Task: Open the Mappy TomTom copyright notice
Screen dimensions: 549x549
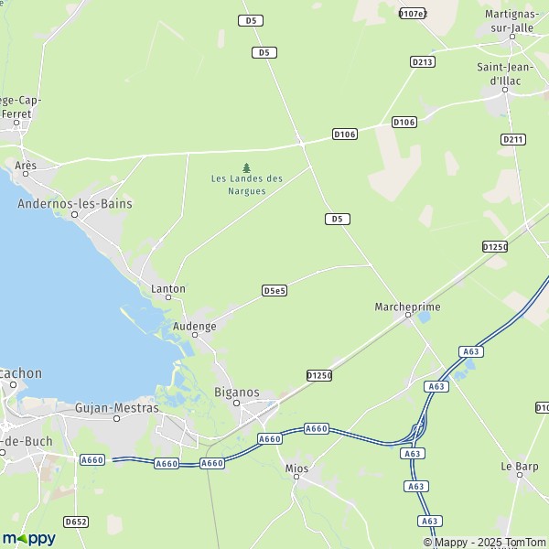Action: click(486, 542)
